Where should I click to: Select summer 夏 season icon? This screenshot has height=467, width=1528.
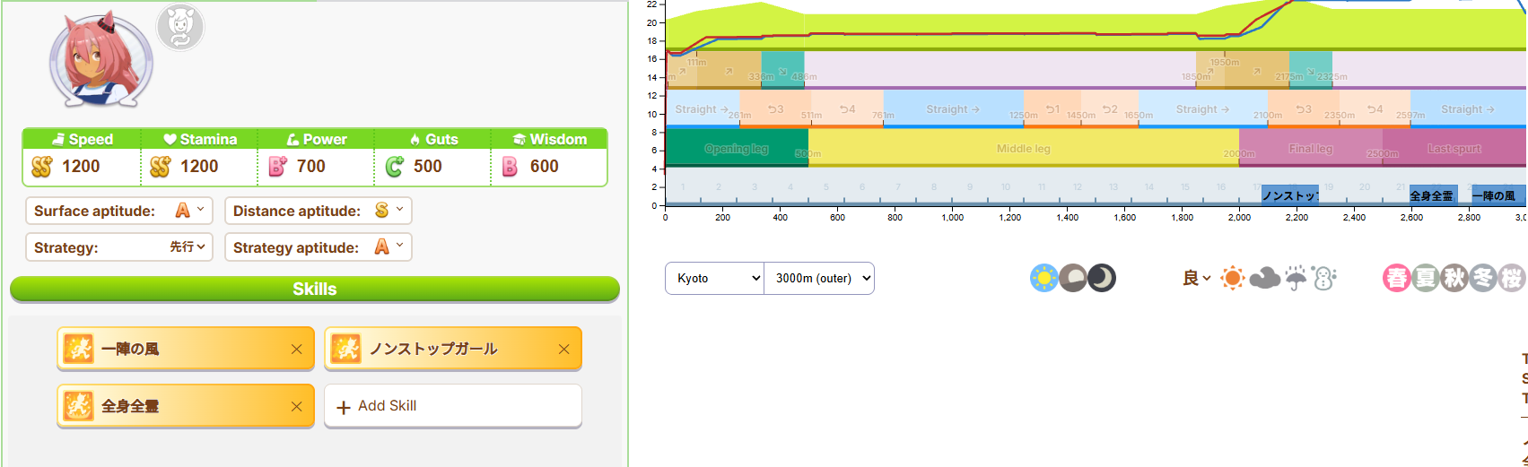coord(1426,278)
